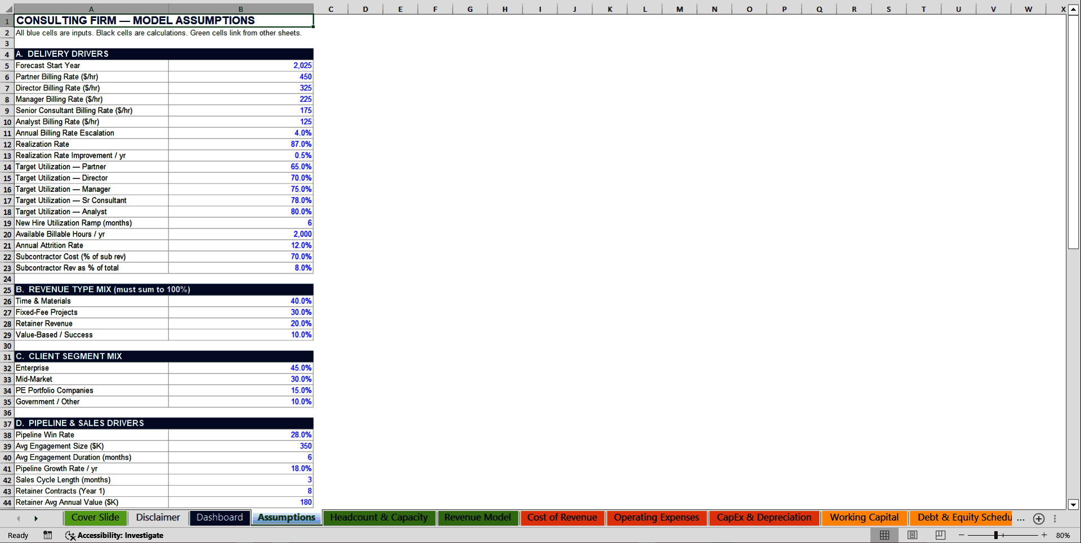
Task: Open Page Break Preview via status bar icon
Action: (x=939, y=535)
